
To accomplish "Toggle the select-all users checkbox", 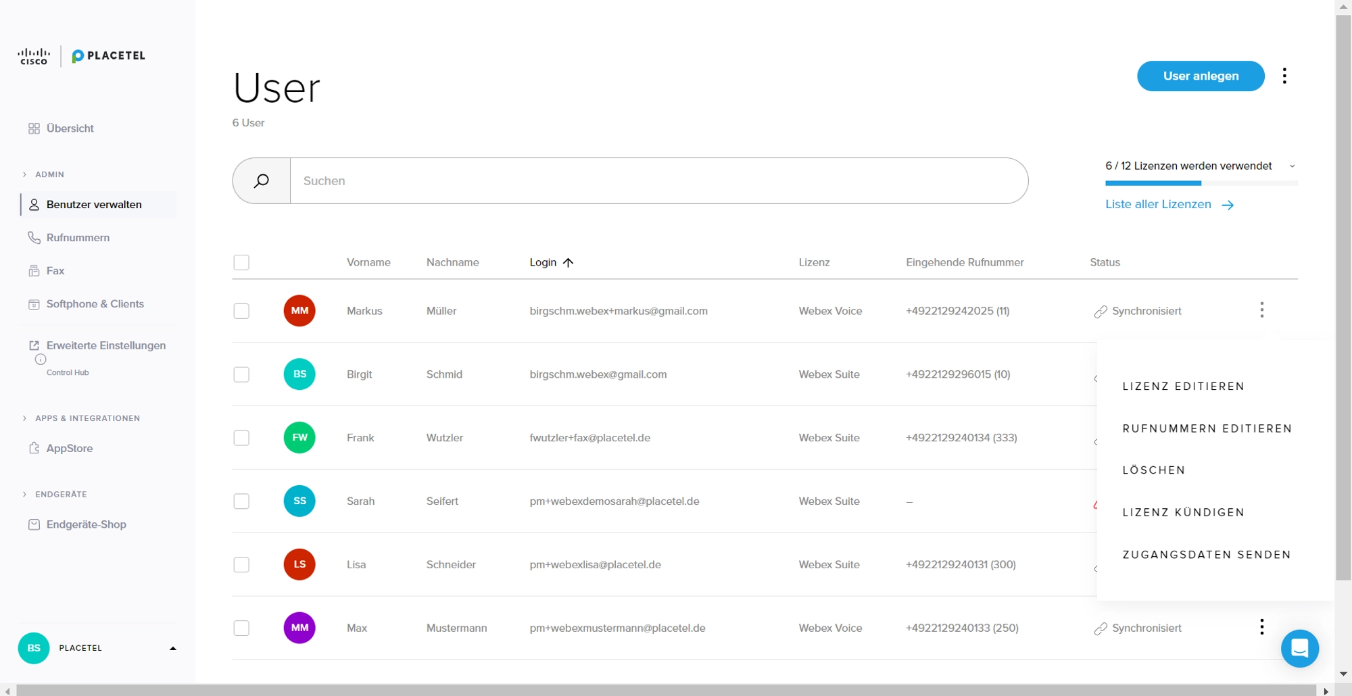I will [241, 262].
